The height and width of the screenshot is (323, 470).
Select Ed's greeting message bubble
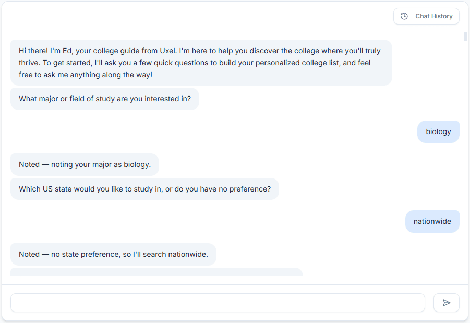pyautogui.click(x=201, y=63)
